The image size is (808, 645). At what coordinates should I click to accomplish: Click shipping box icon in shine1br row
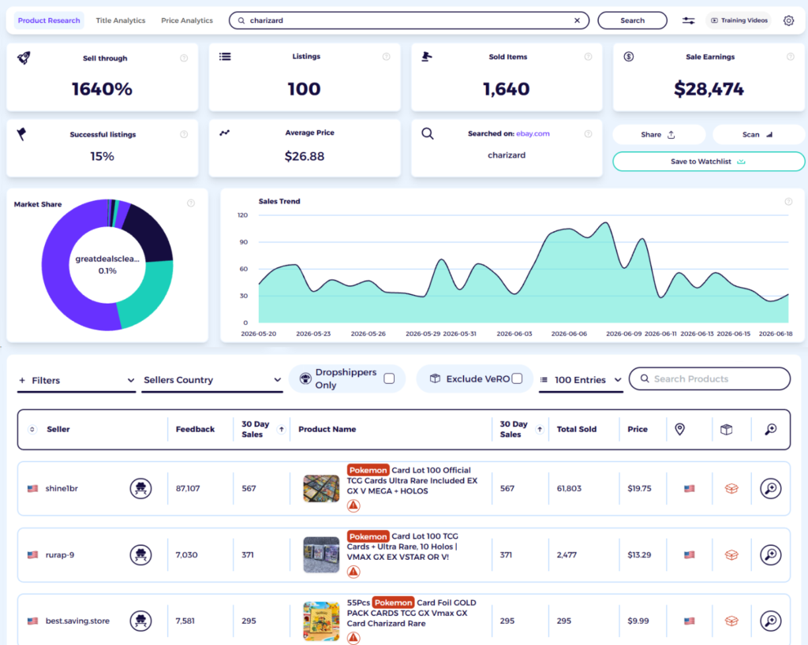[x=731, y=489]
